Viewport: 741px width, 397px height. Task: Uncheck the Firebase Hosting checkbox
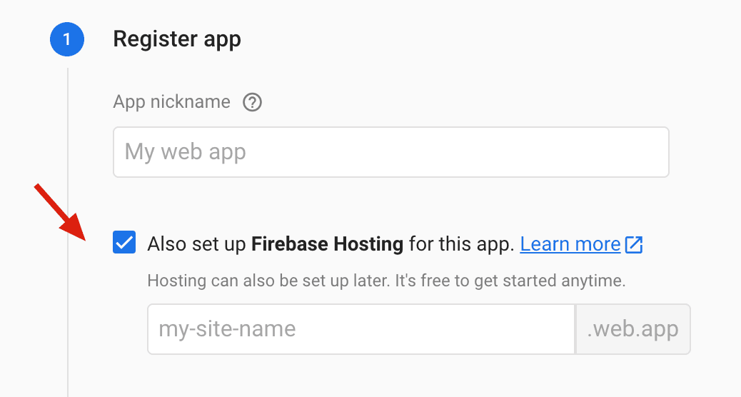(x=124, y=243)
